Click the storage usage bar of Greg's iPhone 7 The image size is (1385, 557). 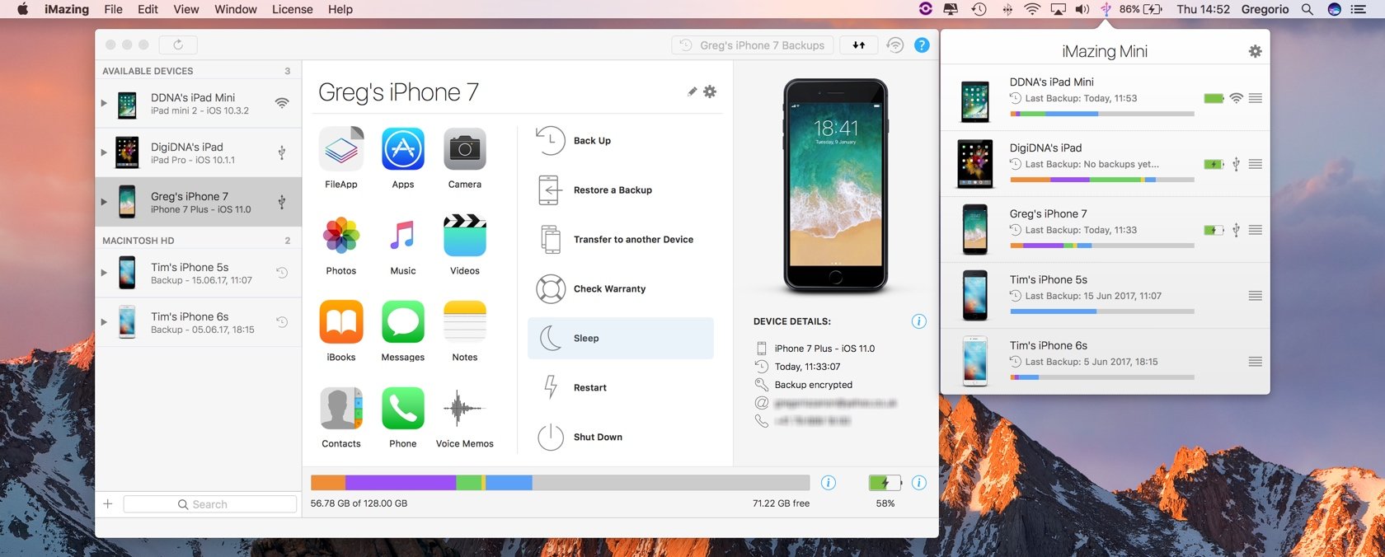point(560,483)
